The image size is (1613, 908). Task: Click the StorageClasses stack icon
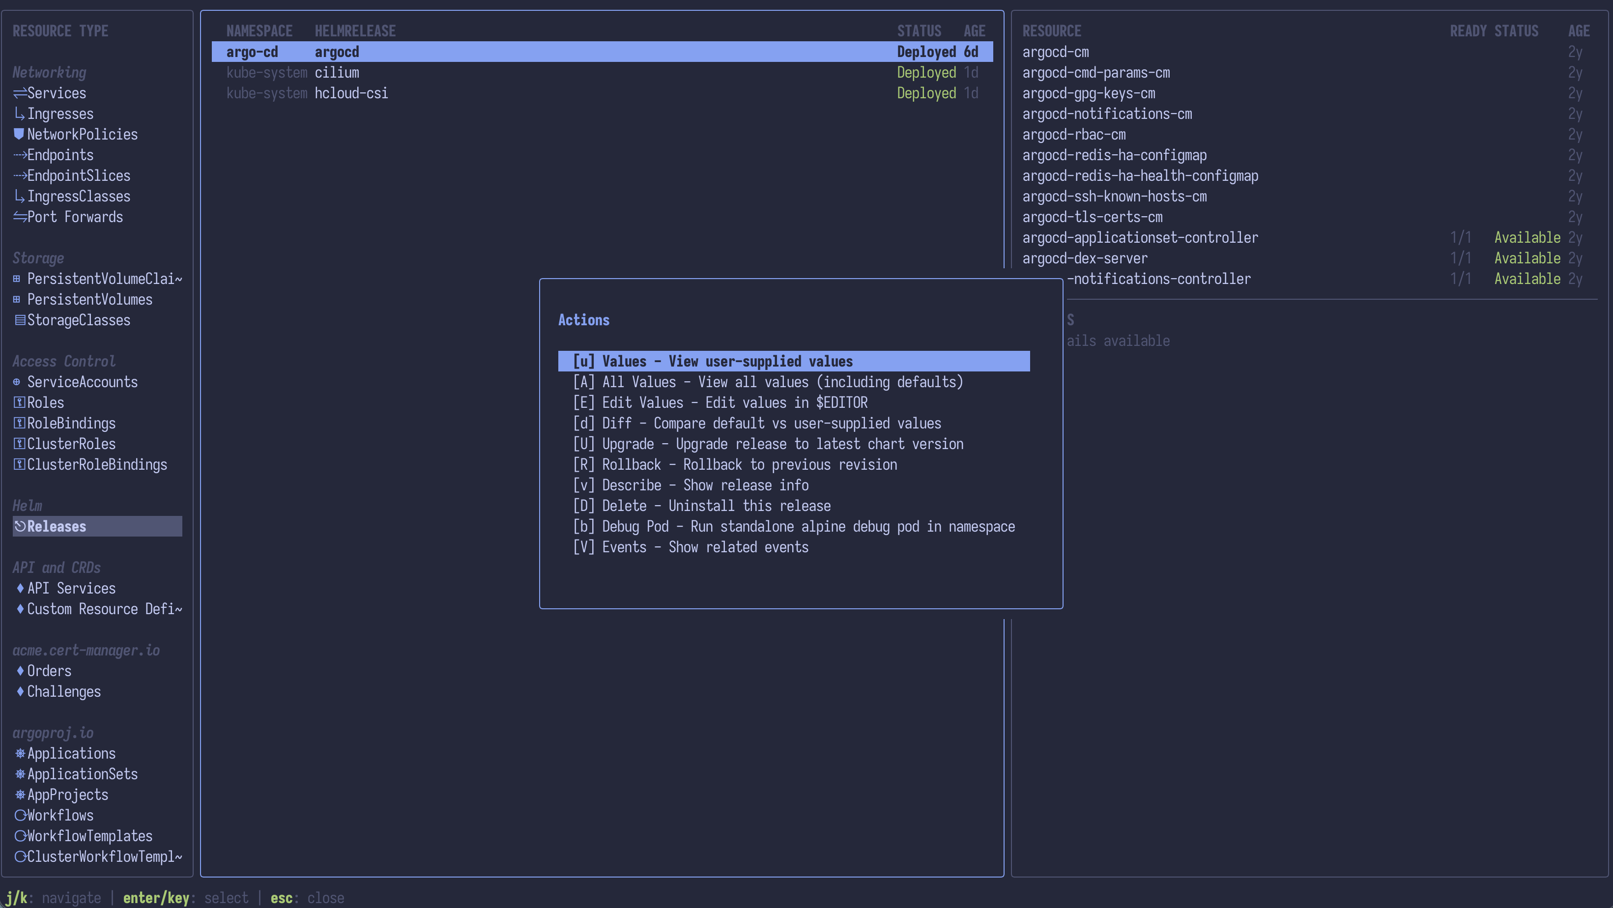[x=20, y=320]
